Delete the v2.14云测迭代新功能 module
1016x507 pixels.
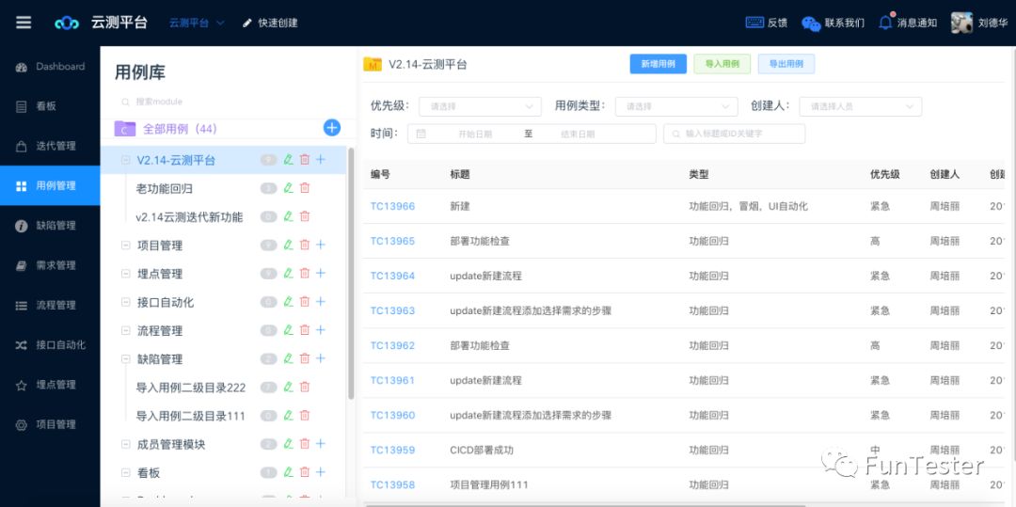click(x=305, y=217)
